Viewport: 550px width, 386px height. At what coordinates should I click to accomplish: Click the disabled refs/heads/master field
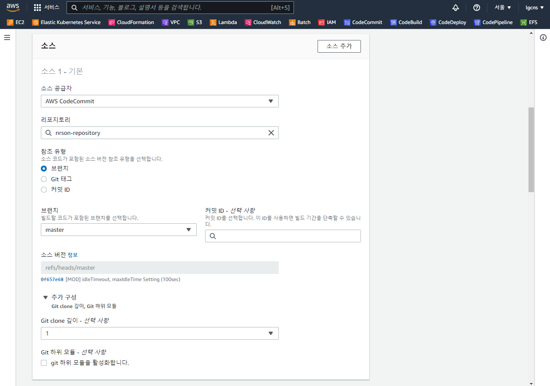pyautogui.click(x=160, y=268)
